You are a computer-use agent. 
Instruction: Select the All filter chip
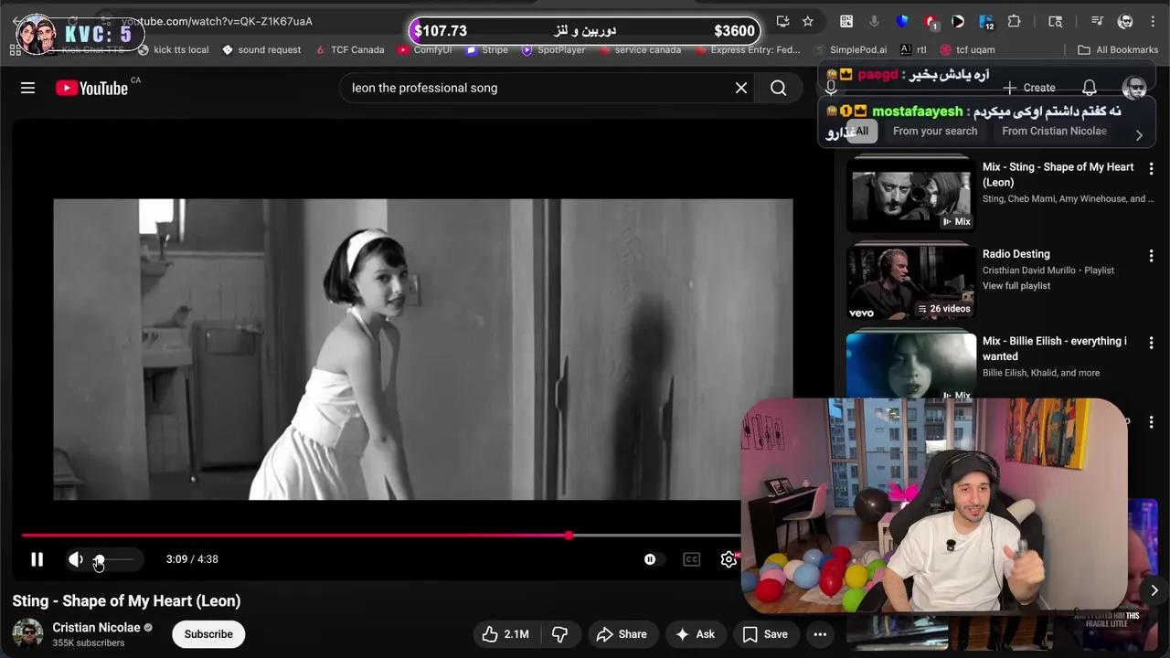[861, 131]
